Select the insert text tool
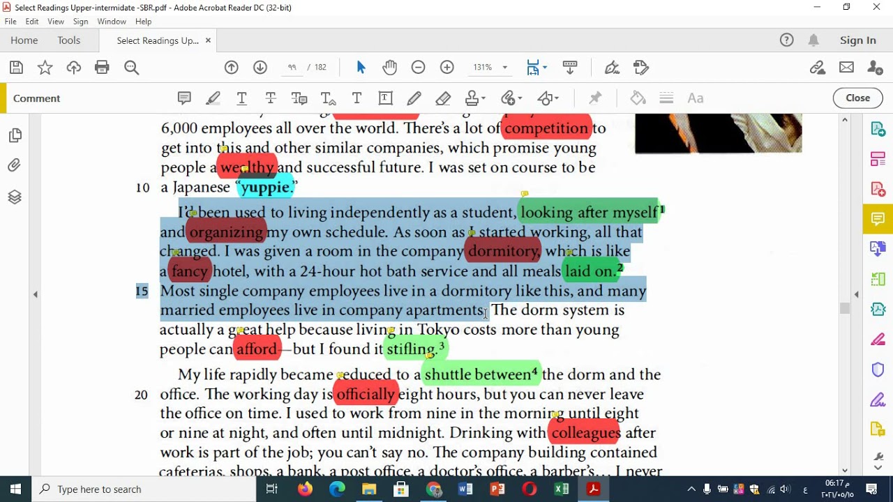This screenshot has width=893, height=502. click(329, 98)
